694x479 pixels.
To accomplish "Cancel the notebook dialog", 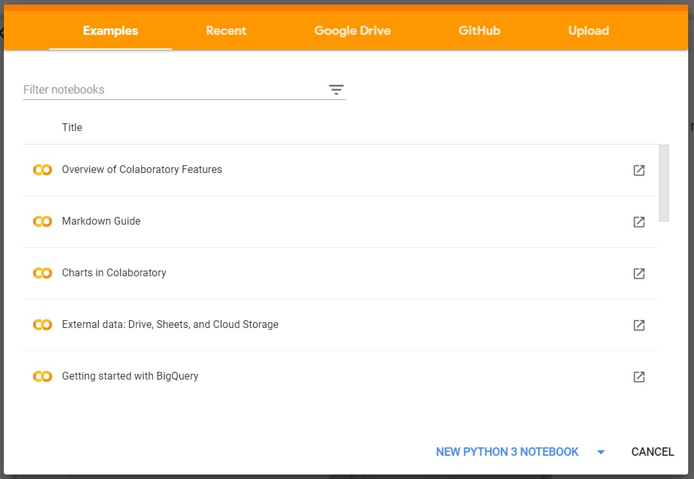I will coord(653,451).
